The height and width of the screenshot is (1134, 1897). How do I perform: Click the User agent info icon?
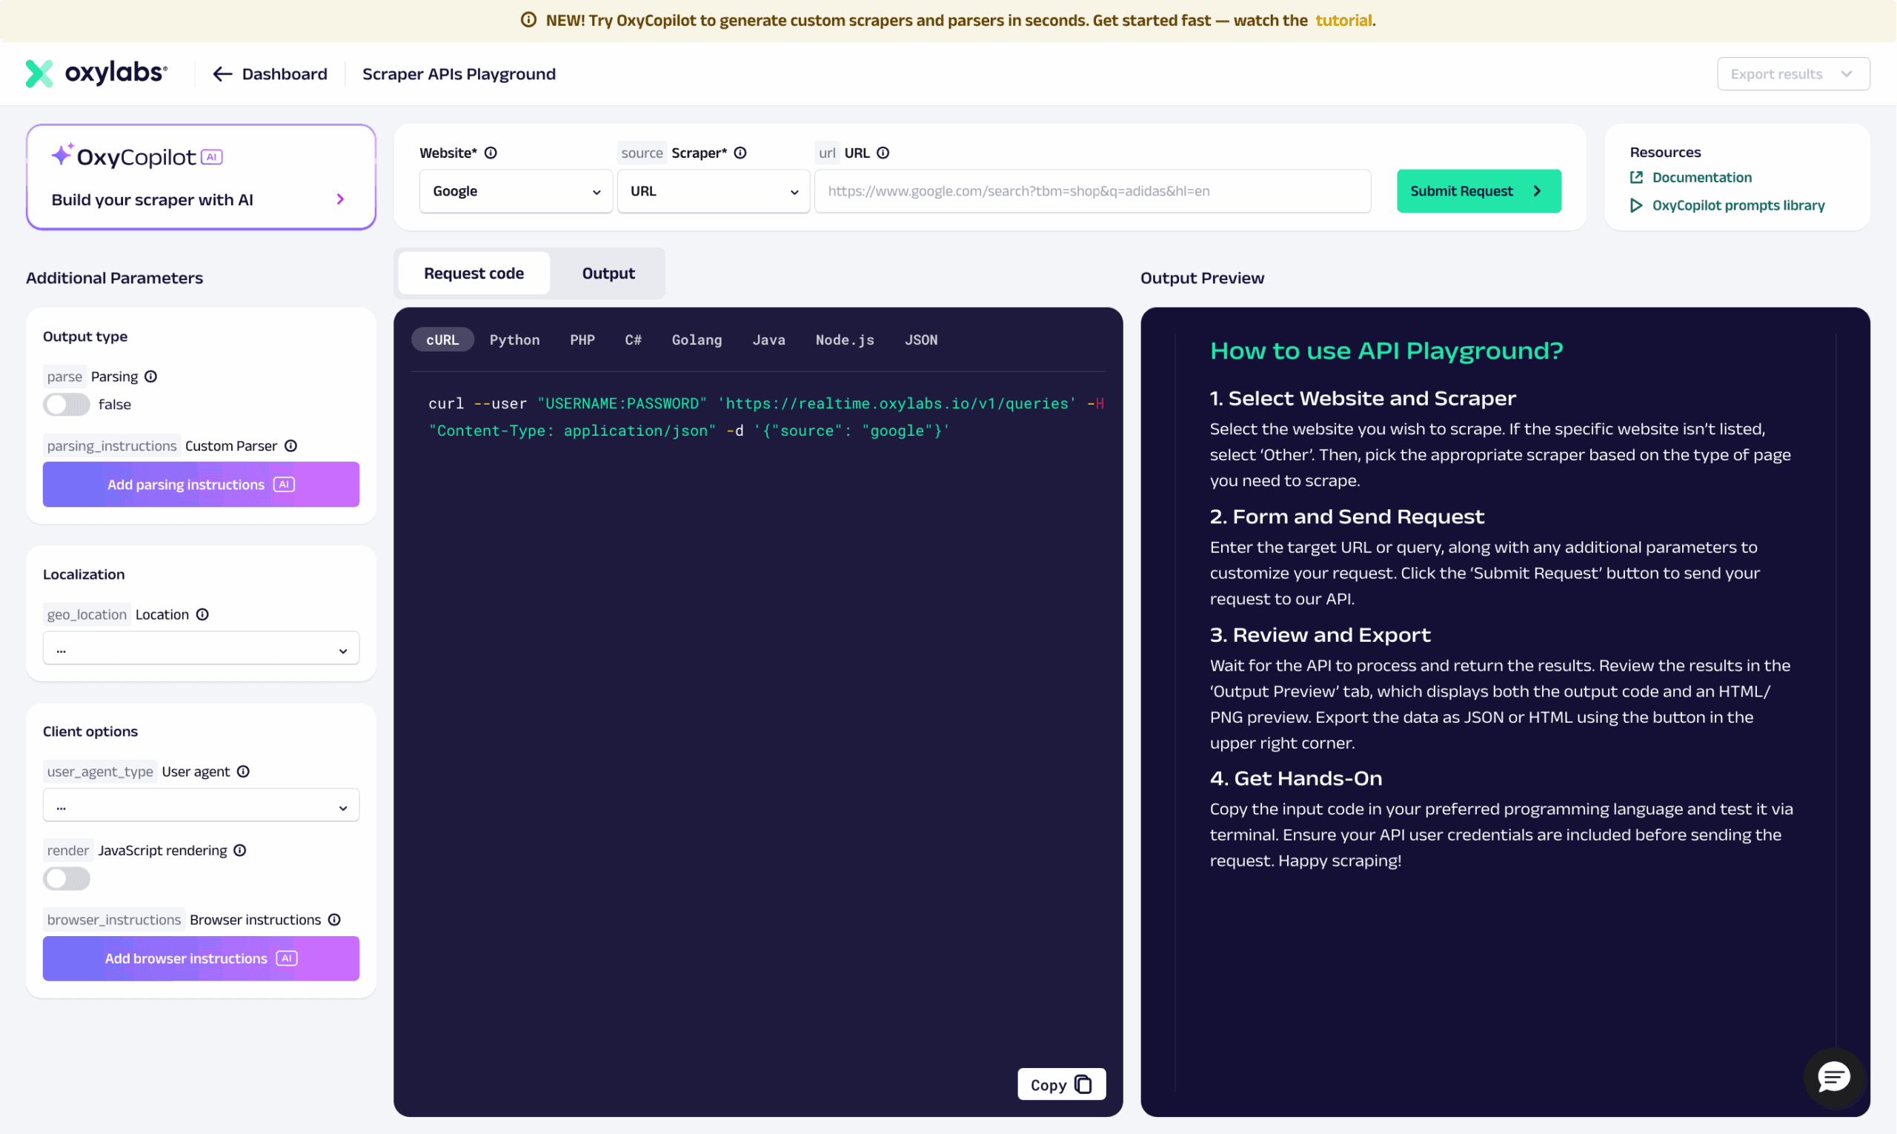pyautogui.click(x=243, y=772)
